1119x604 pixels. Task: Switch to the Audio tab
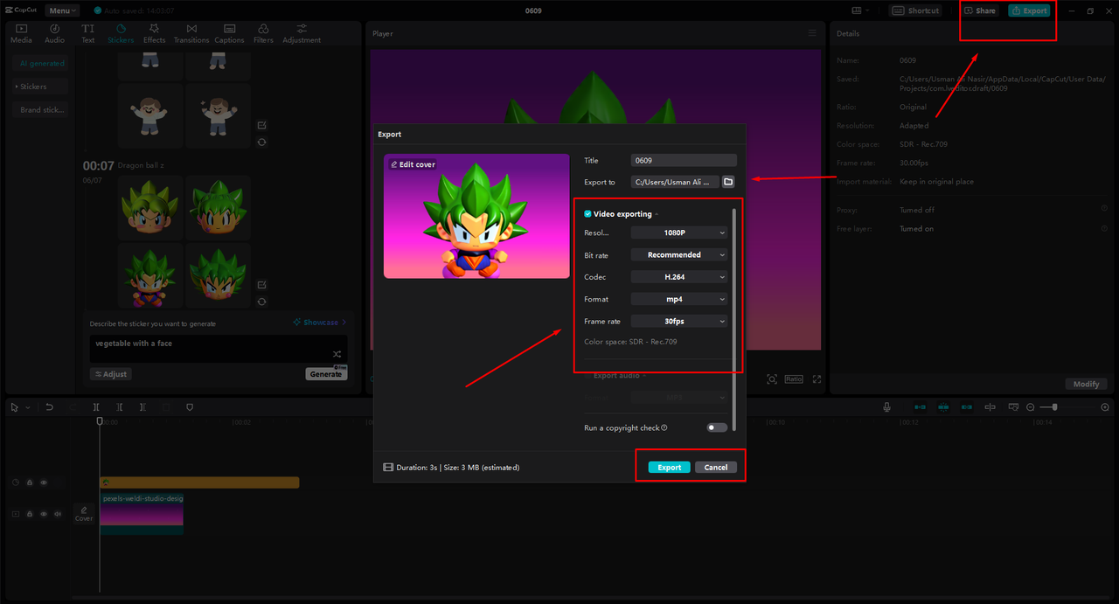pyautogui.click(x=54, y=33)
